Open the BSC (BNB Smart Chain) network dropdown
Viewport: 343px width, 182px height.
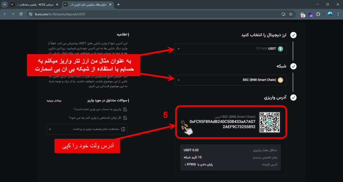tap(230, 80)
